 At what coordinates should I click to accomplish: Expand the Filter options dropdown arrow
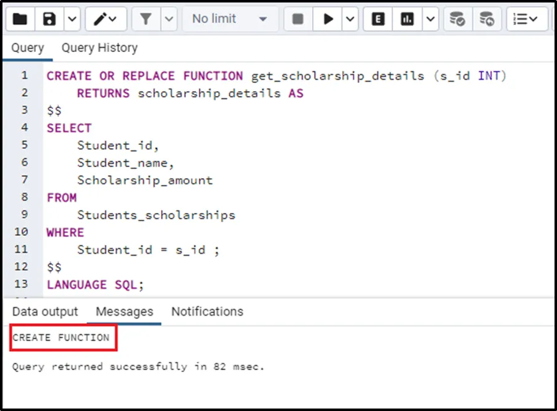point(169,19)
